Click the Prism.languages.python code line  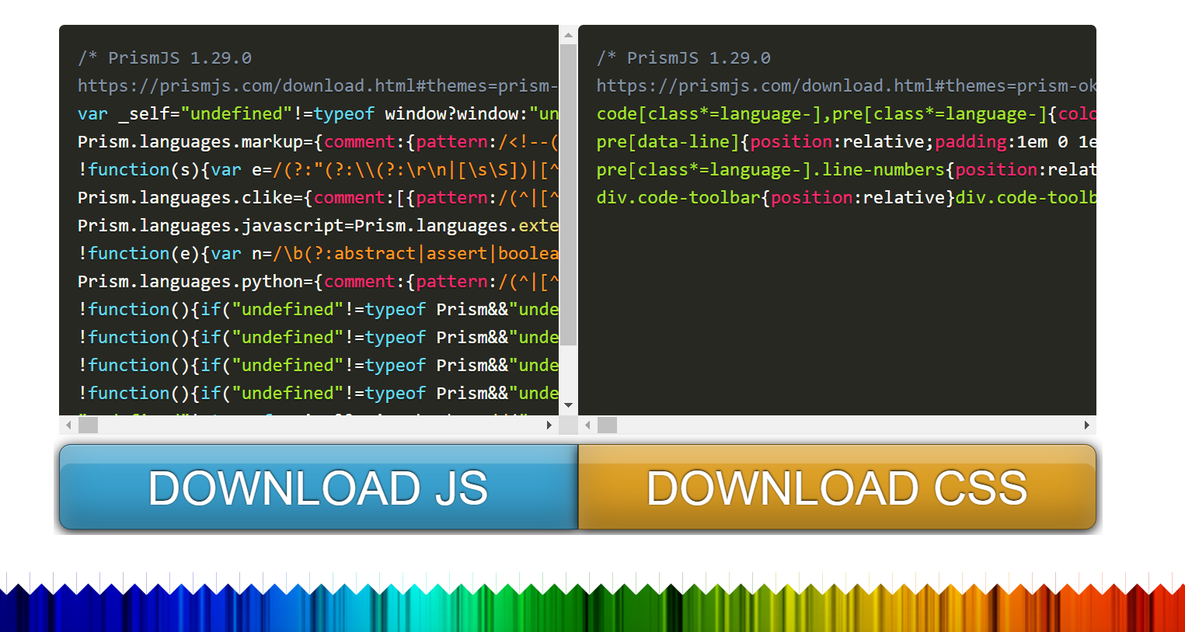click(318, 281)
